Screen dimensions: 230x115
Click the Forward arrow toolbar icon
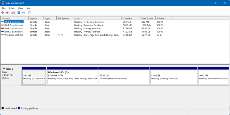point(7,13)
